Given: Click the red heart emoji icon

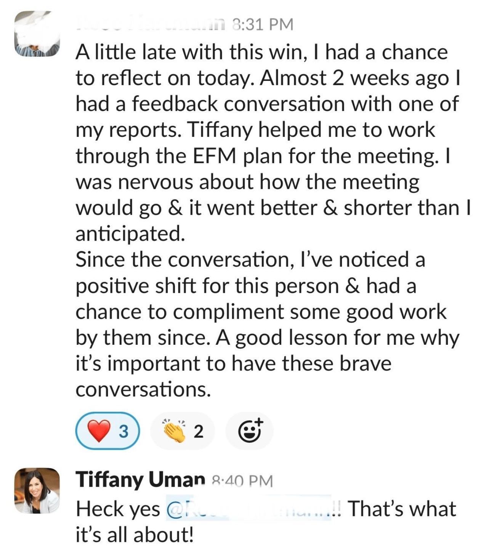Looking at the screenshot, I should click(x=99, y=431).
